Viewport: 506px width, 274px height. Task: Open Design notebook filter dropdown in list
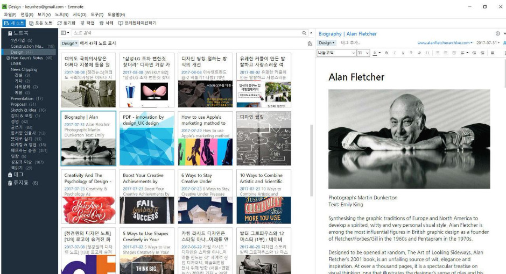[69, 44]
